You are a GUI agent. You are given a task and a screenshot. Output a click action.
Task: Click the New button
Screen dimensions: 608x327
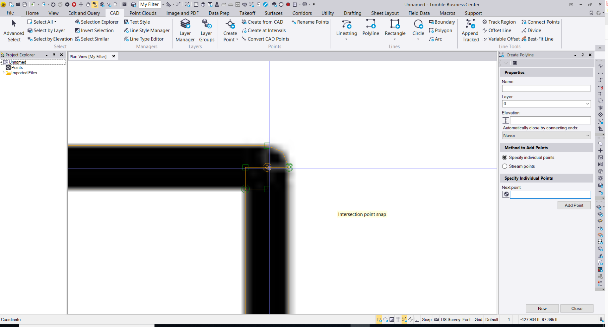click(542, 308)
